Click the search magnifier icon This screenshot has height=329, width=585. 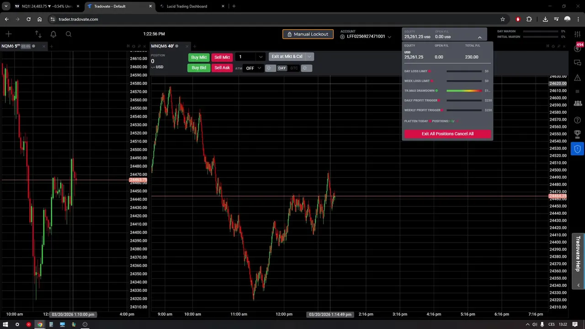tap(69, 34)
